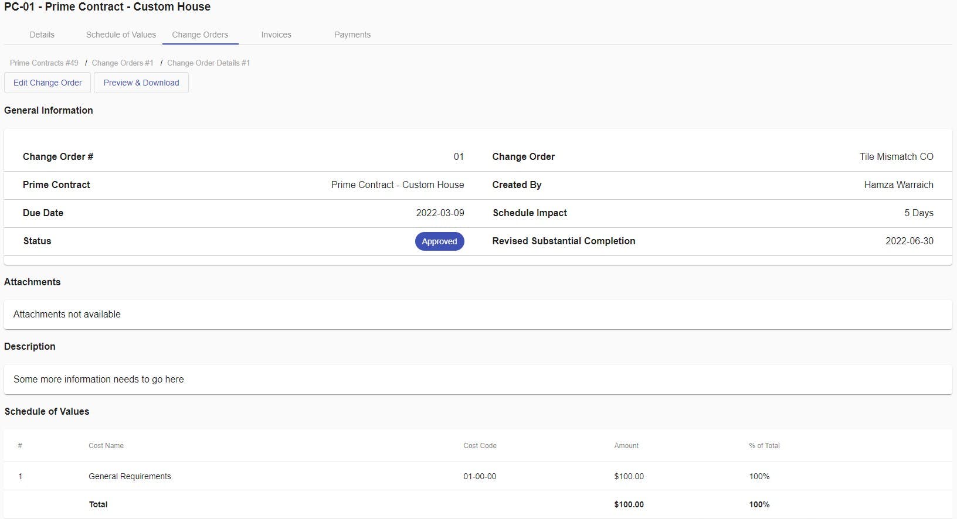Open the Details tab

42,35
